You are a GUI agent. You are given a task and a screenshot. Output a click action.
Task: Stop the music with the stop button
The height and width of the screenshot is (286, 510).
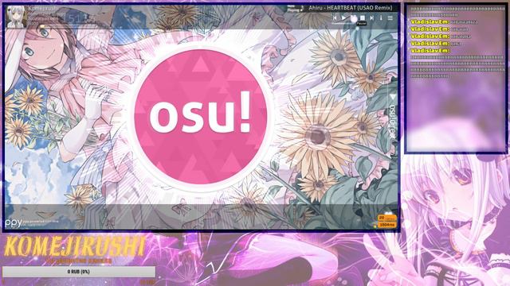363,17
